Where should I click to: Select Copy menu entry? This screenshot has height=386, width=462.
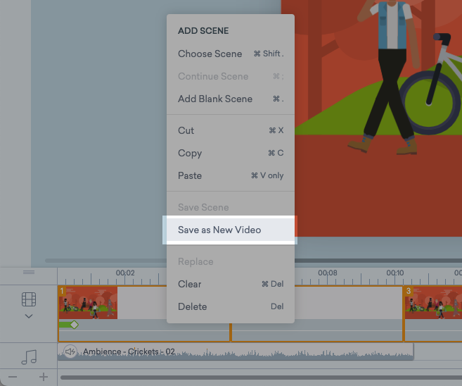231,153
